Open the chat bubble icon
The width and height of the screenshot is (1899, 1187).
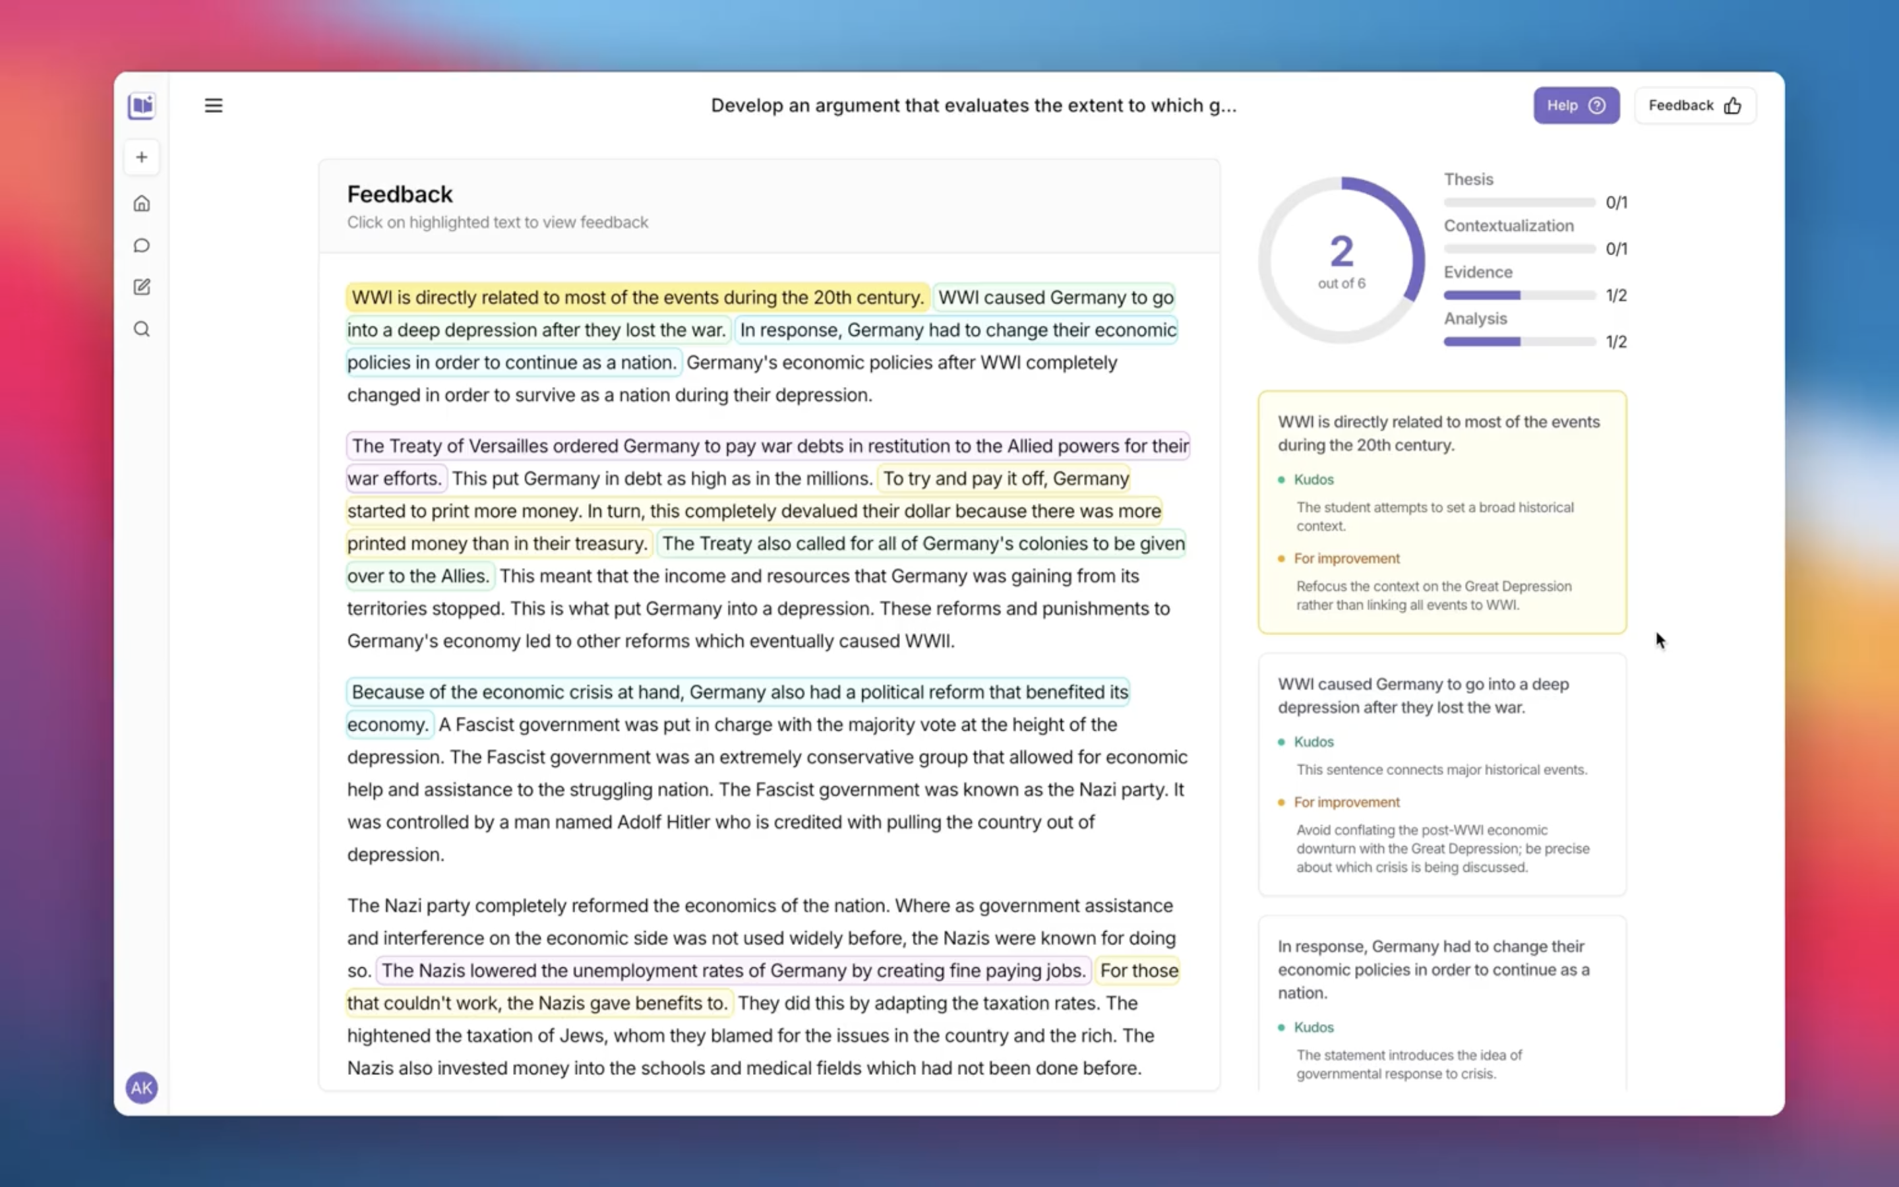(141, 246)
